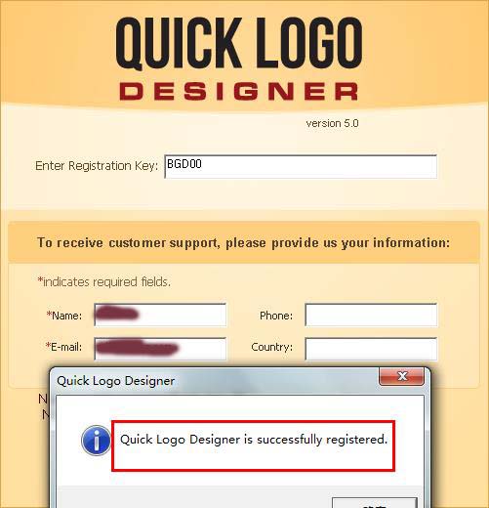Click the Country field label
The image size is (489, 508).
point(271,347)
